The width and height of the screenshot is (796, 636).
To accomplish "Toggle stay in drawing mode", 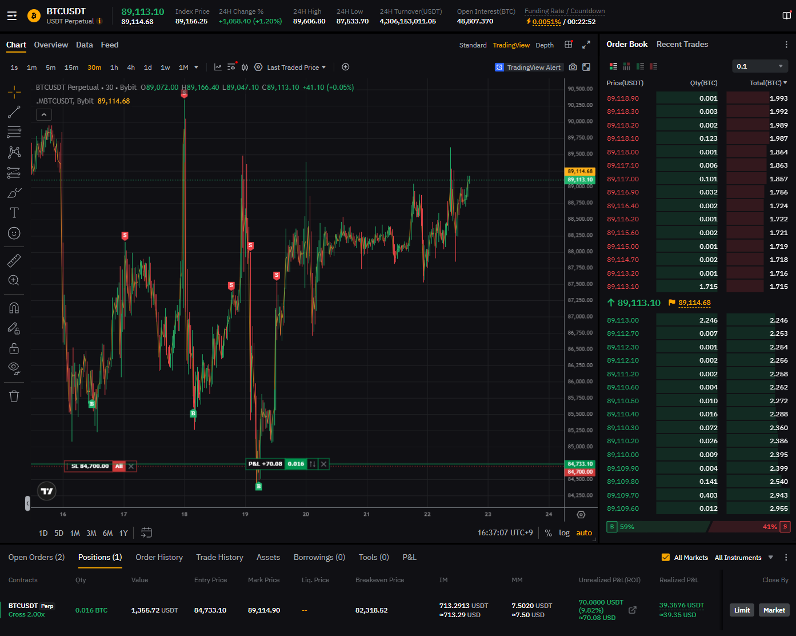I will (x=14, y=328).
